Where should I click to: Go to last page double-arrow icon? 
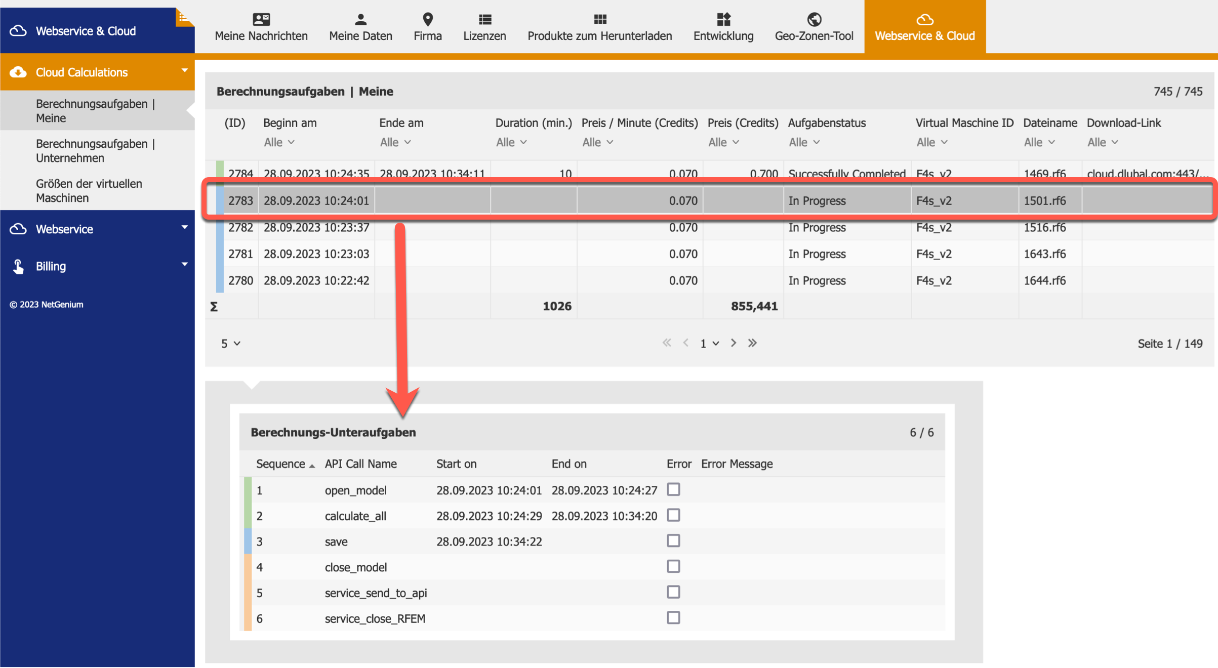pyautogui.click(x=752, y=343)
